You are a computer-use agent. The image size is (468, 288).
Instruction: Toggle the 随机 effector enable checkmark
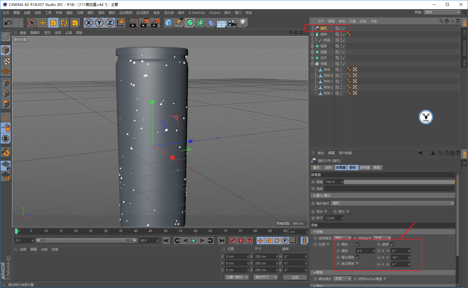[x=344, y=28]
